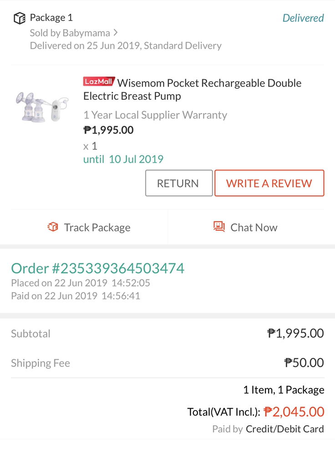Click the LazMall badge icon

[x=99, y=82]
